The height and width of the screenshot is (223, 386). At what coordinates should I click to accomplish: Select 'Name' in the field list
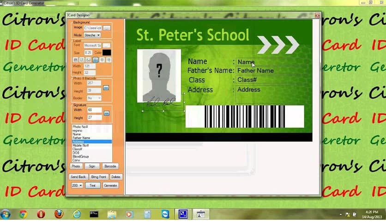pyautogui.click(x=91, y=135)
